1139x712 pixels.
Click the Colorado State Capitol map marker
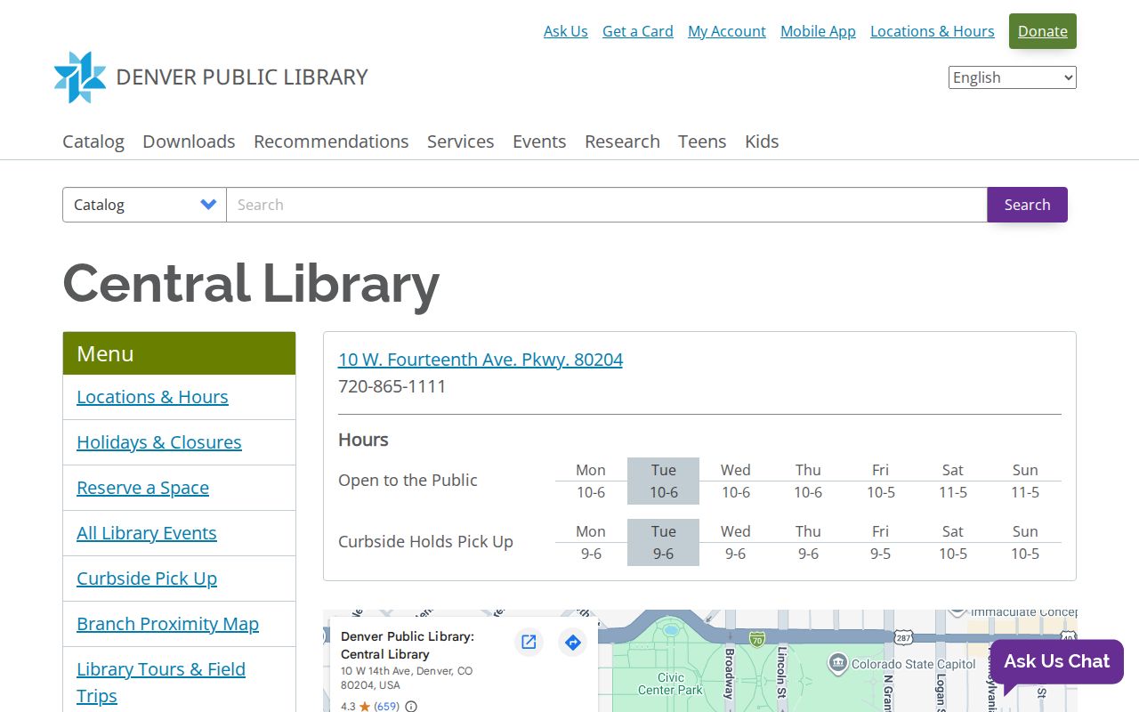point(837,663)
